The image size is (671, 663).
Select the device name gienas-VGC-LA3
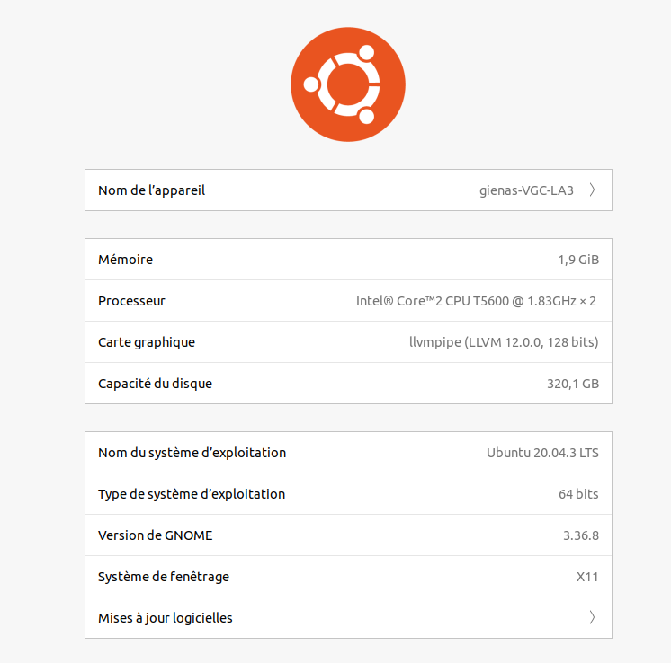526,190
